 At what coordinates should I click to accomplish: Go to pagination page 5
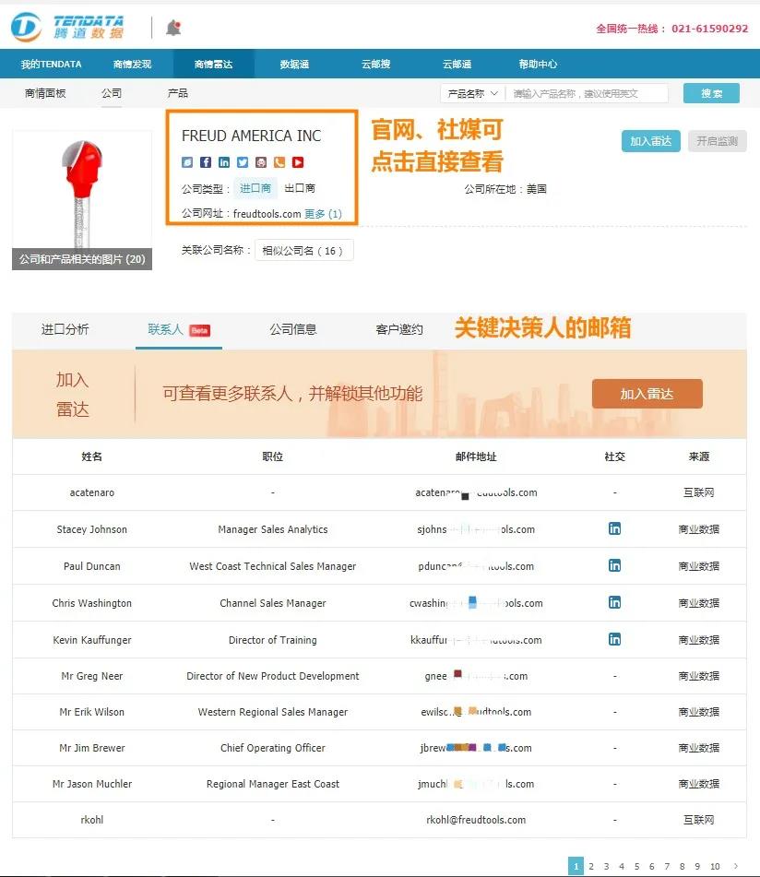coord(636,866)
